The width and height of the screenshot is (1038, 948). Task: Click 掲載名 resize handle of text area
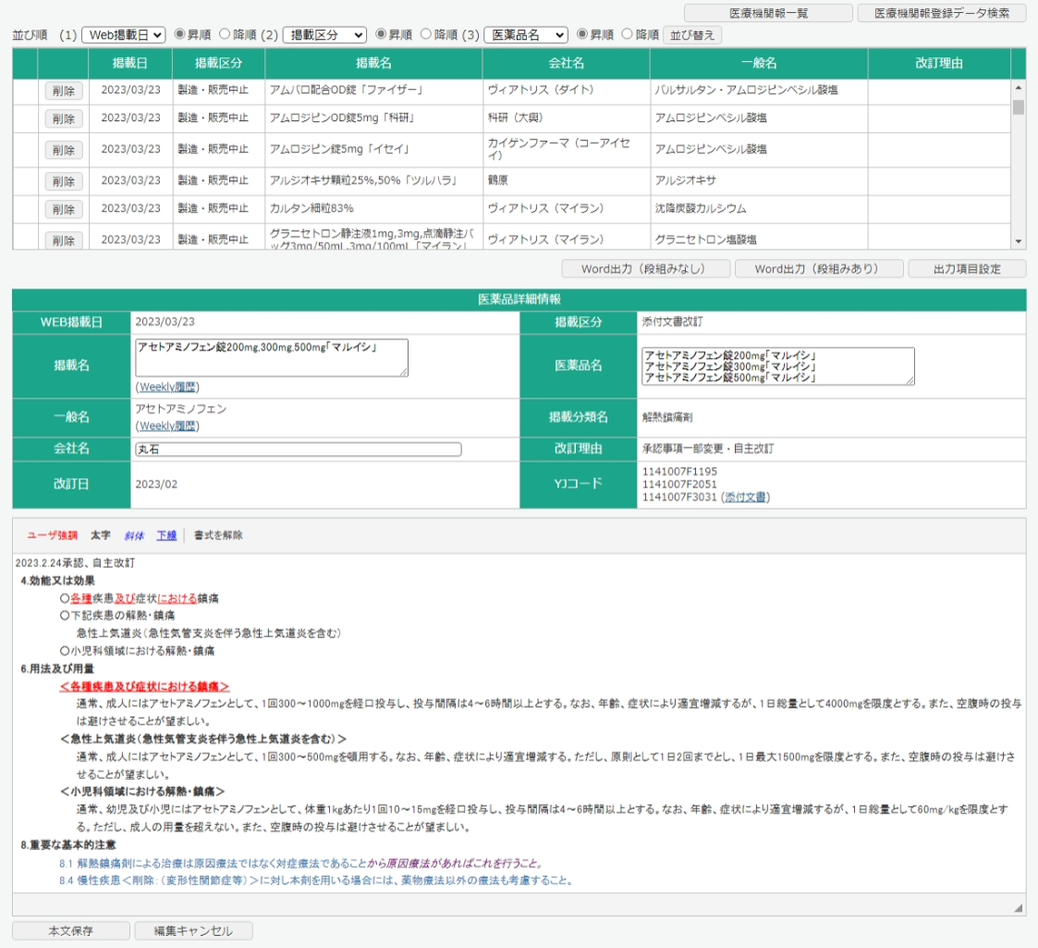(x=404, y=373)
